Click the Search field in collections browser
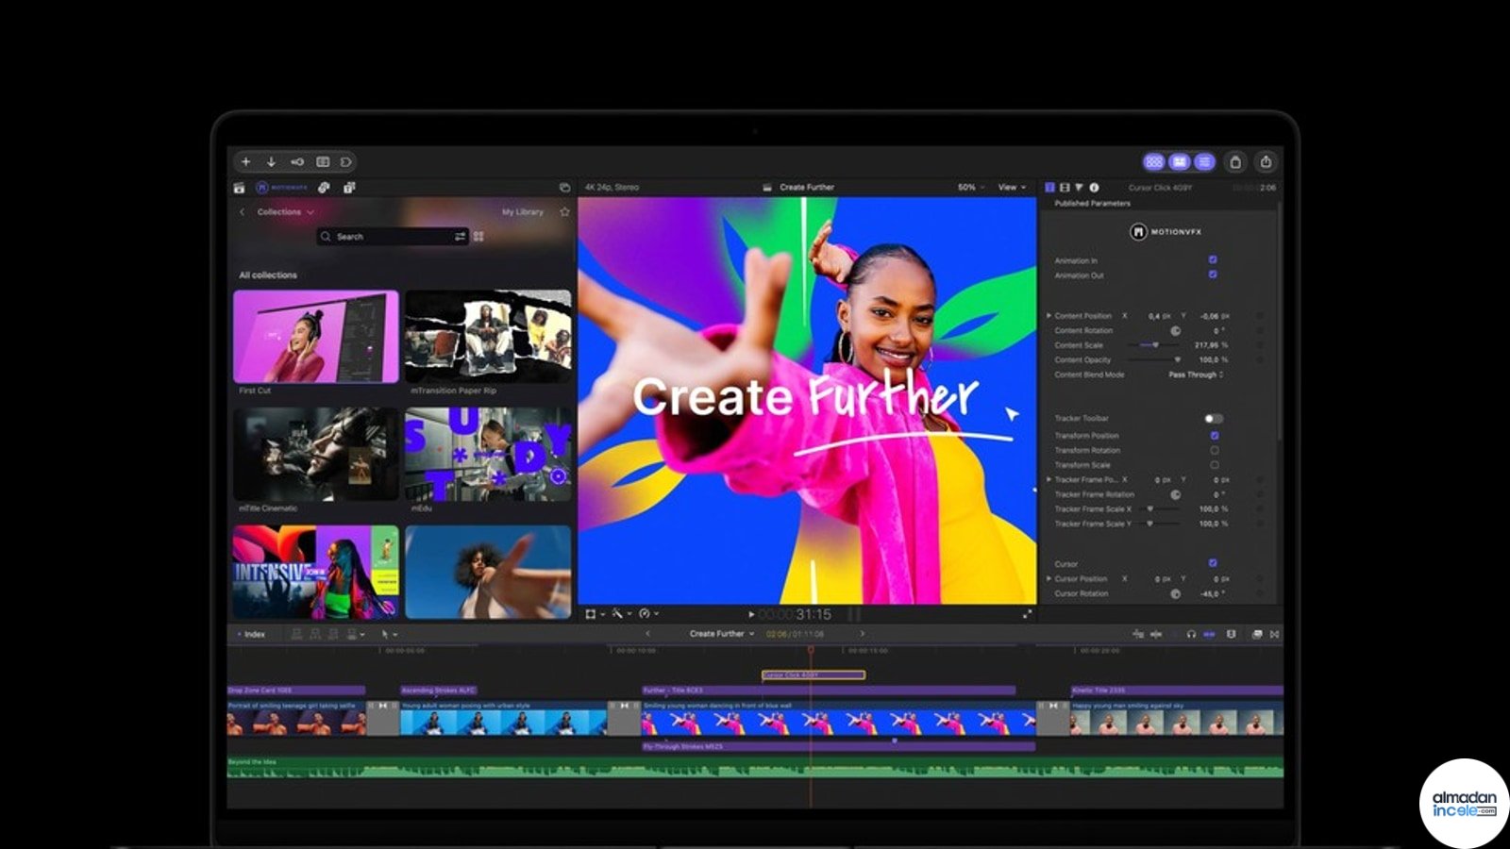The height and width of the screenshot is (849, 1510). pyautogui.click(x=393, y=237)
